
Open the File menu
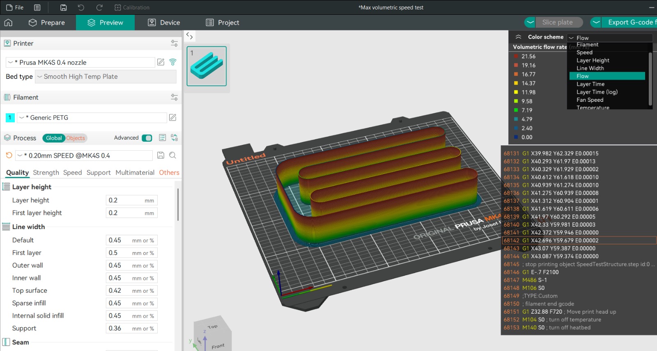click(15, 7)
